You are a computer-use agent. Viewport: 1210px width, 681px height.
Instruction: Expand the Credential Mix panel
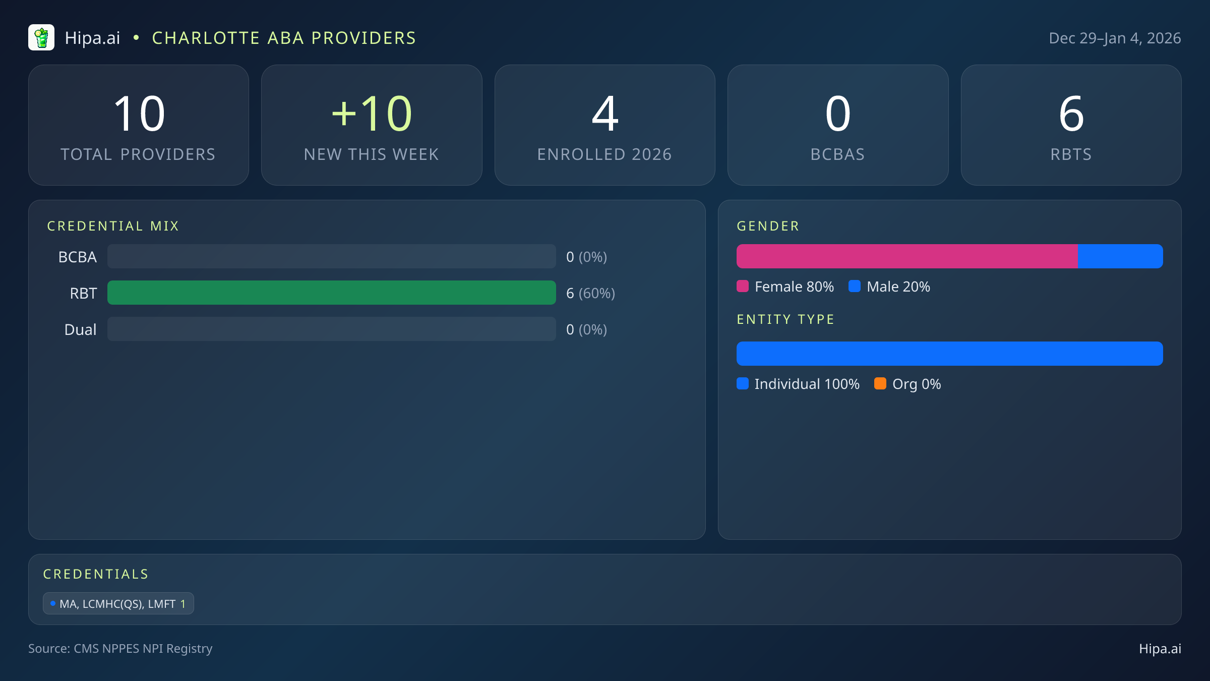click(113, 225)
